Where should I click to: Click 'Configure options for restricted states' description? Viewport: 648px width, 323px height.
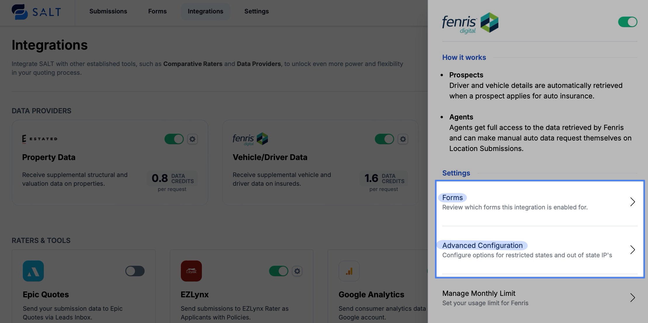click(x=527, y=255)
